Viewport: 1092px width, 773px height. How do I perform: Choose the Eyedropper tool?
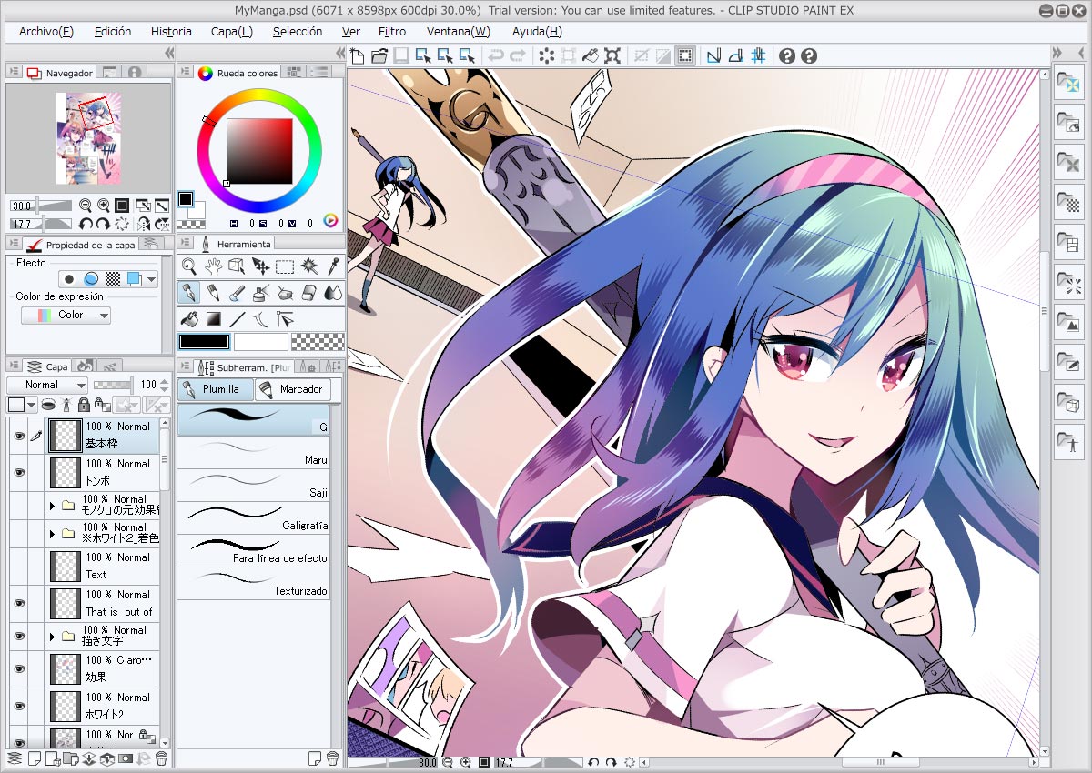[x=334, y=266]
